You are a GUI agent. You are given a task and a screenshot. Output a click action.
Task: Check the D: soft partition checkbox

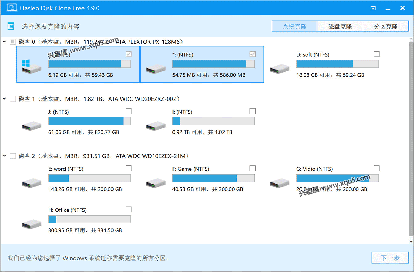coord(377,54)
